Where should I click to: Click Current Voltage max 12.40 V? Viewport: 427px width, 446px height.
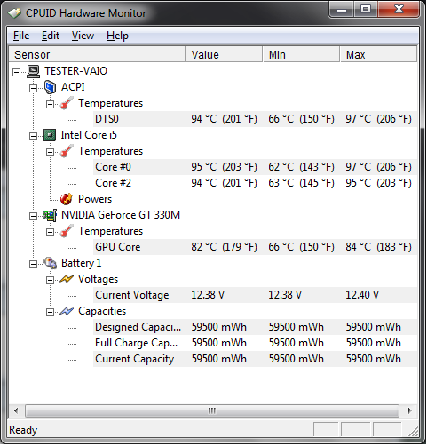(x=362, y=295)
